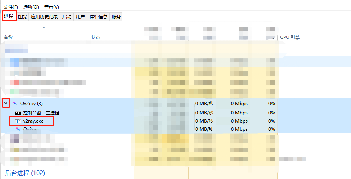Open the 查看(V) menu

51,7
